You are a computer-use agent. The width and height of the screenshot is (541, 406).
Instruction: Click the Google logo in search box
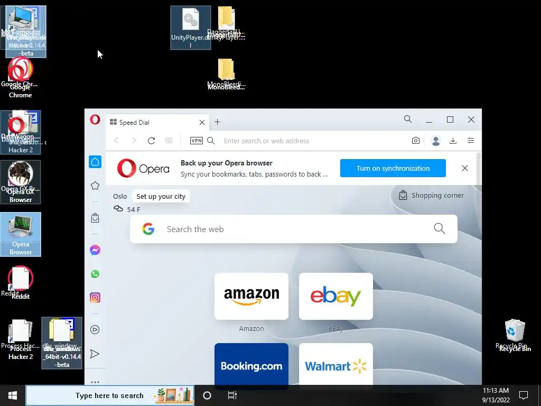pyautogui.click(x=148, y=229)
